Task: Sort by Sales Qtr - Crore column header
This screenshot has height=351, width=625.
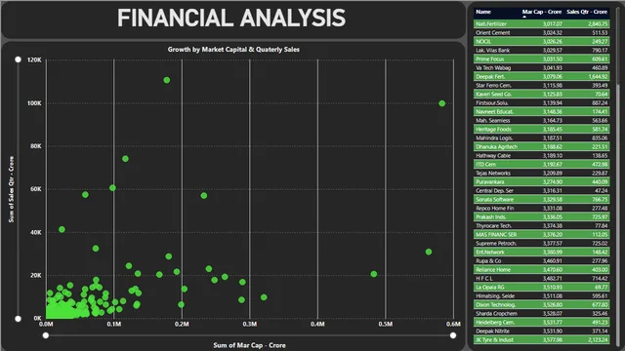Action: tap(587, 12)
